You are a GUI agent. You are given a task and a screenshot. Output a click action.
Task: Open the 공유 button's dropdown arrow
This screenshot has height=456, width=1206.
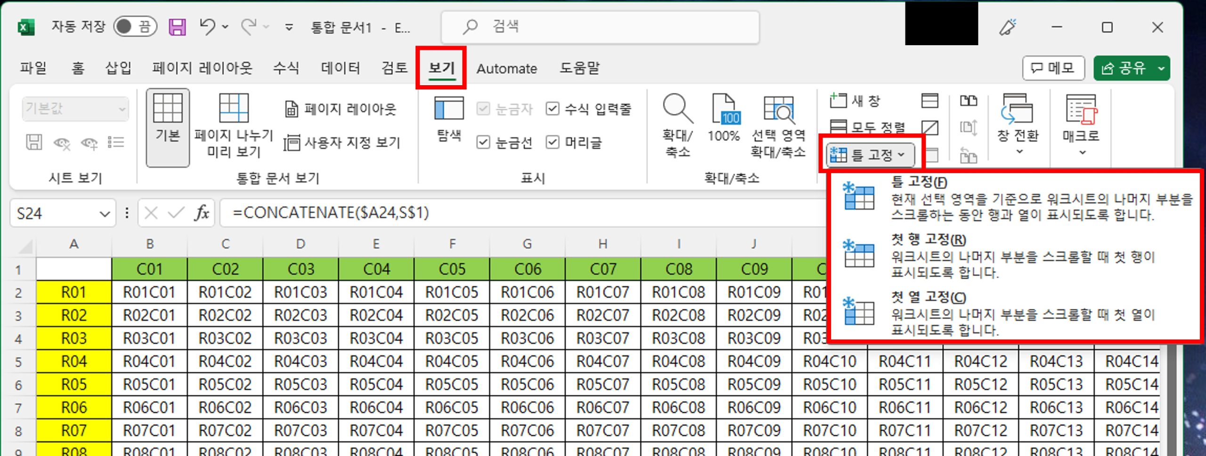click(x=1161, y=68)
